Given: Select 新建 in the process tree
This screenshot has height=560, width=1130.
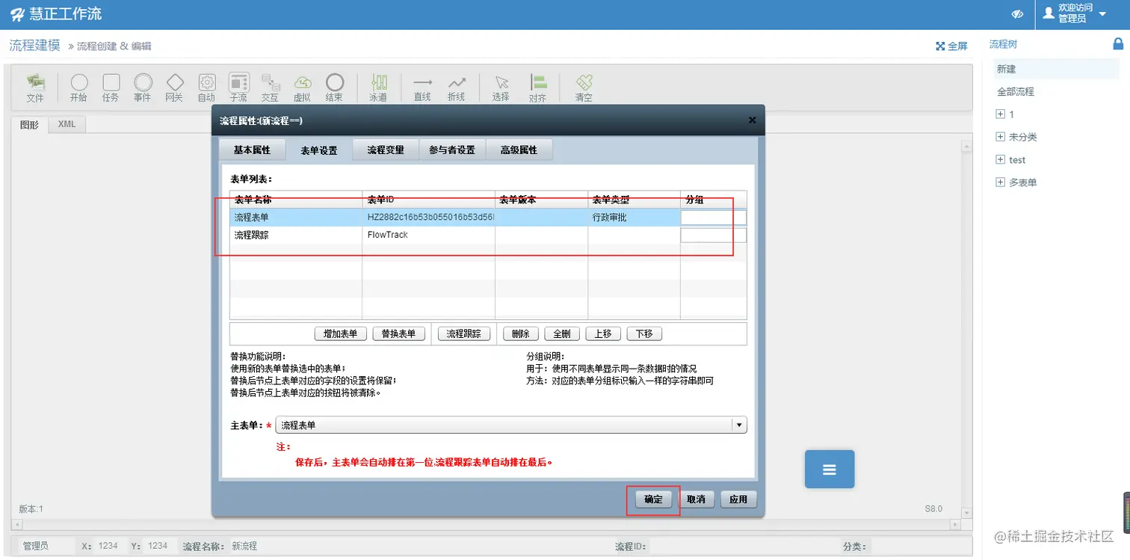Looking at the screenshot, I should (1007, 69).
